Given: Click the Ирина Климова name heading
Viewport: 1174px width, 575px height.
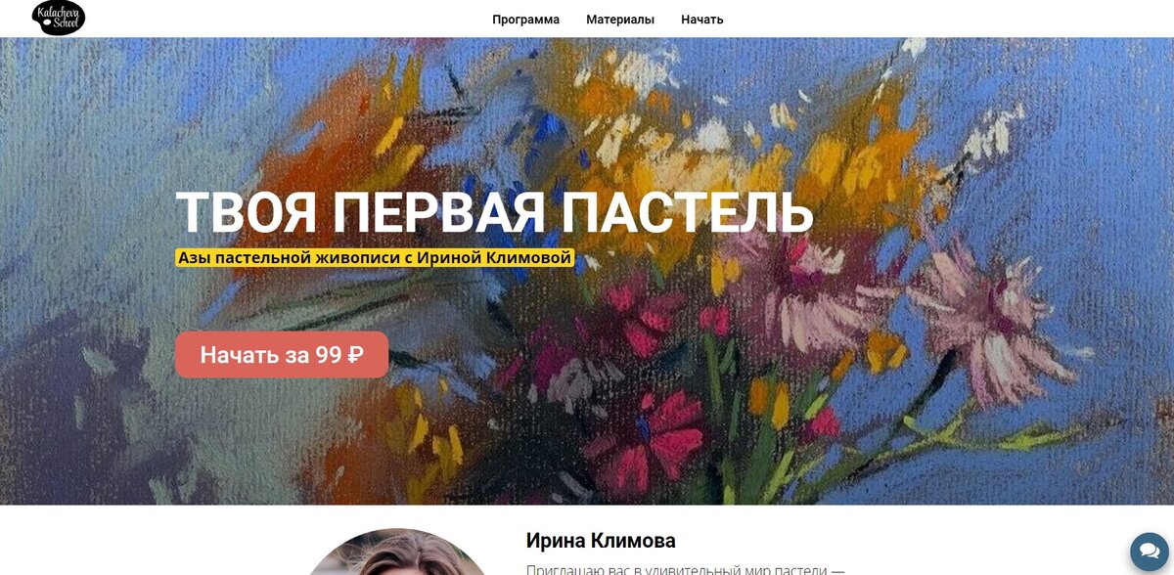Looking at the screenshot, I should 601,541.
